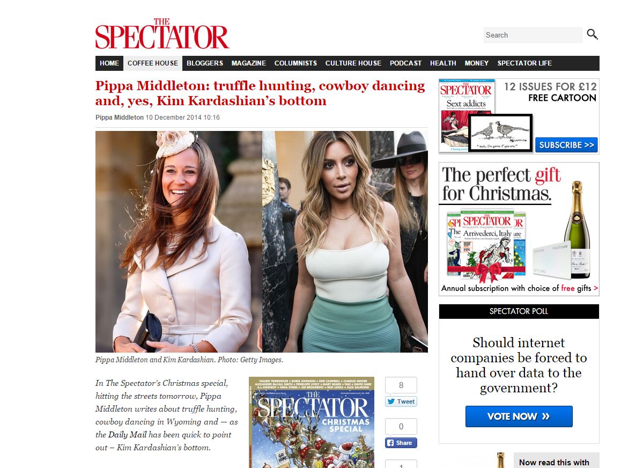Click the Search input field
This screenshot has width=621, height=468.
[x=533, y=35]
